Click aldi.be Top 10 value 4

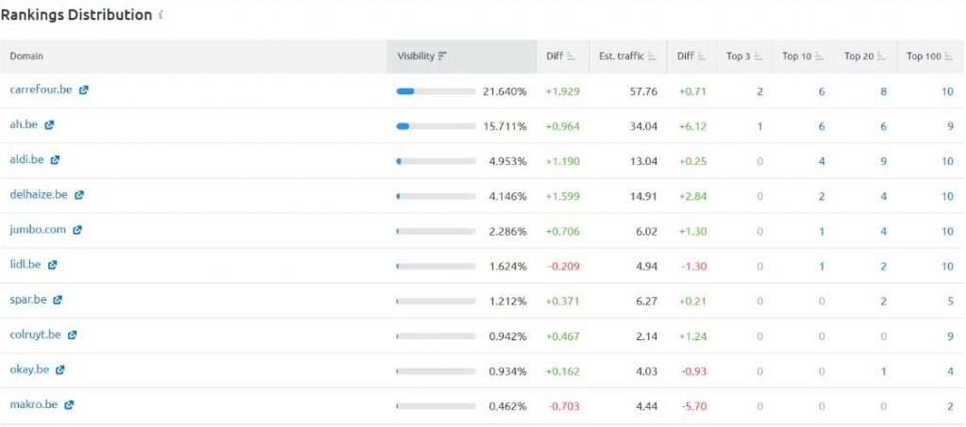pos(822,162)
